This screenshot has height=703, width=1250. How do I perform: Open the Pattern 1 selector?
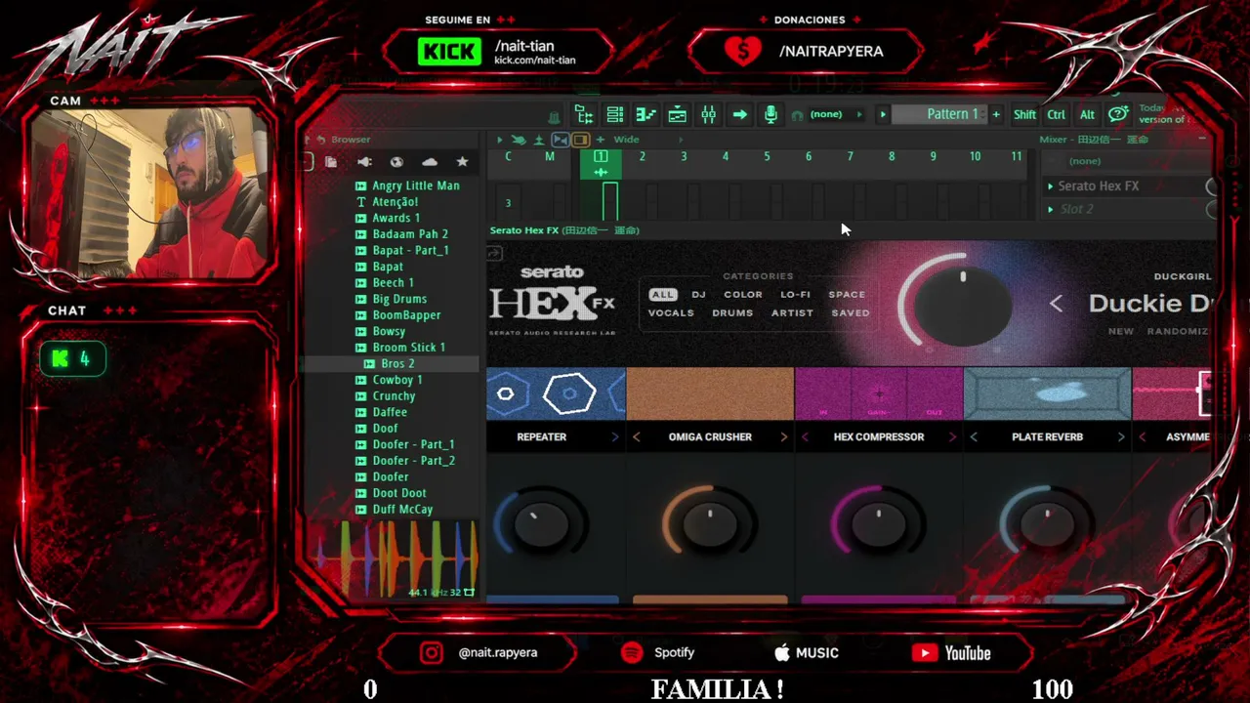(938, 114)
